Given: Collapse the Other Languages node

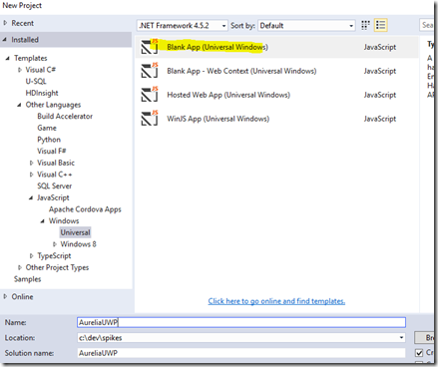Looking at the screenshot, I should pos(19,105).
